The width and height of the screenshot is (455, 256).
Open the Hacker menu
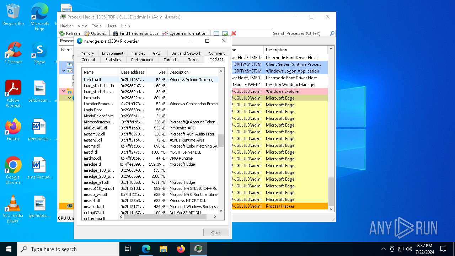(x=66, y=26)
